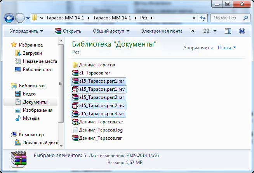Close the Explorer window

pyautogui.click(x=242, y=4)
